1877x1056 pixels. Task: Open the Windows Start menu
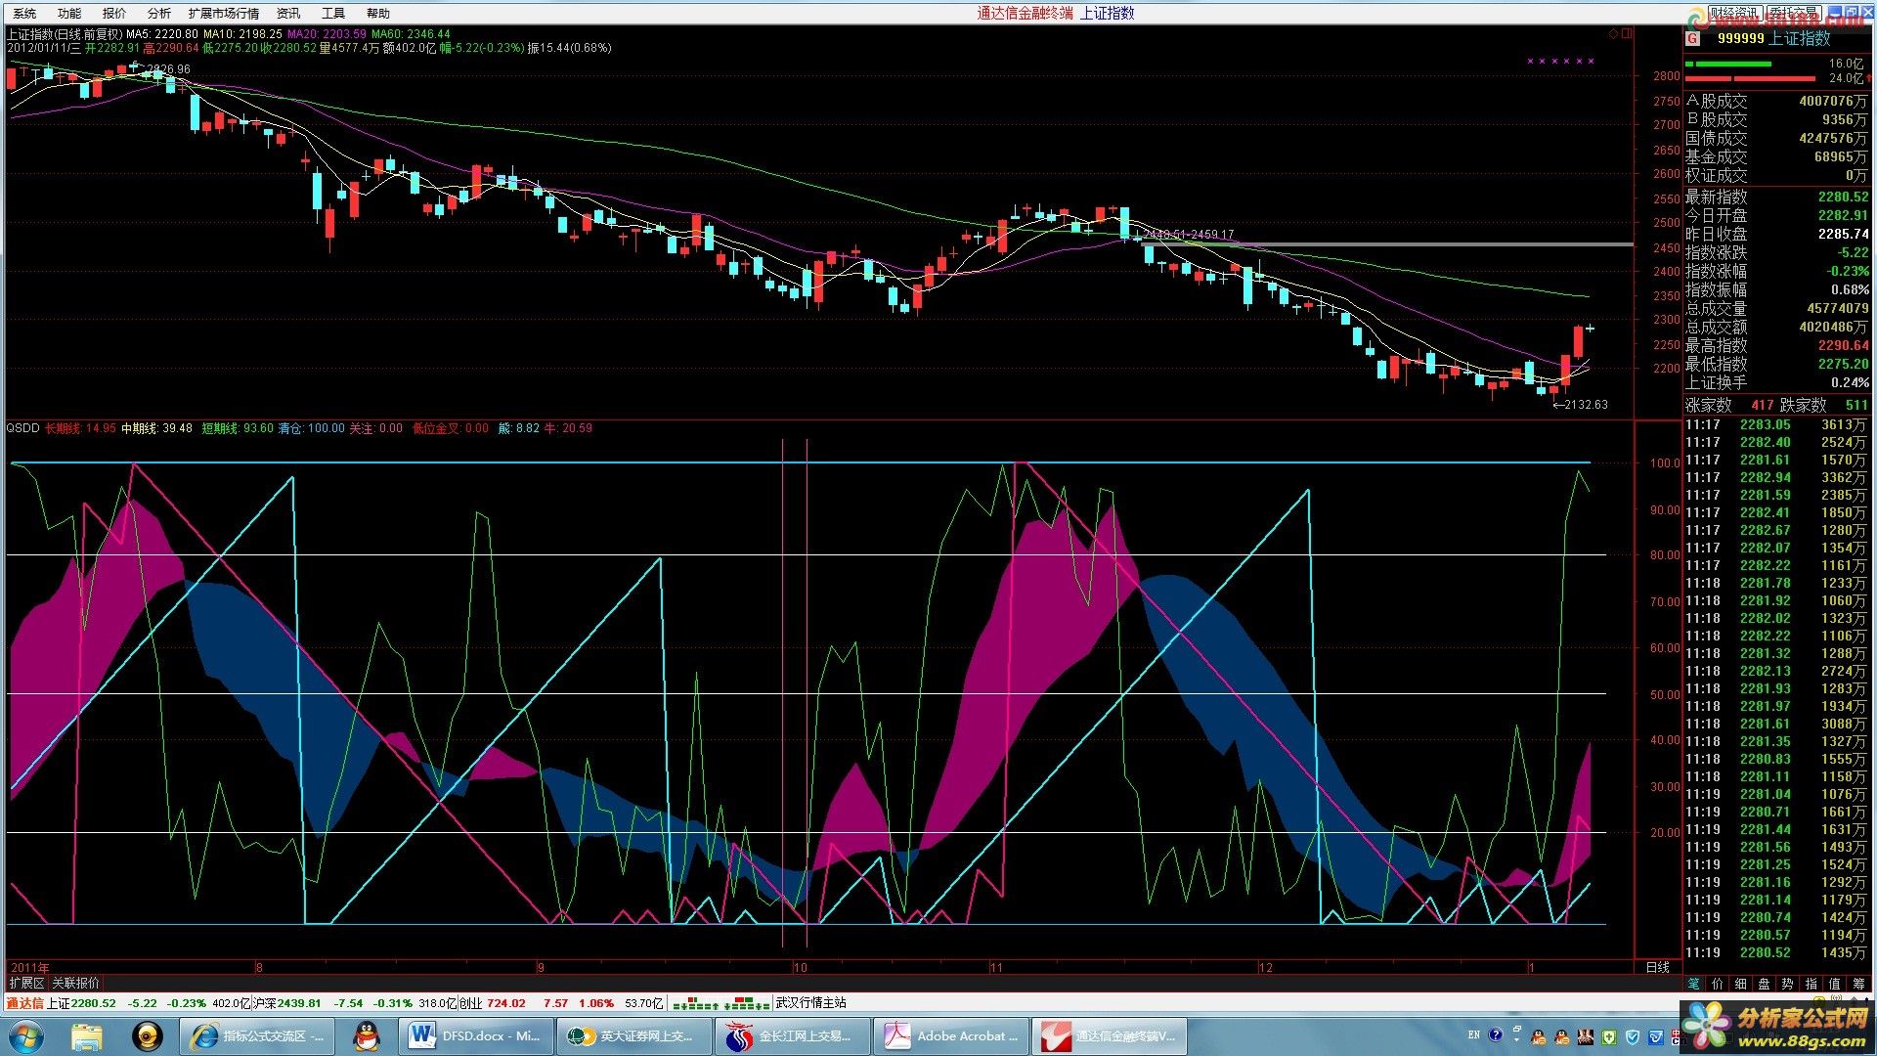(25, 1035)
